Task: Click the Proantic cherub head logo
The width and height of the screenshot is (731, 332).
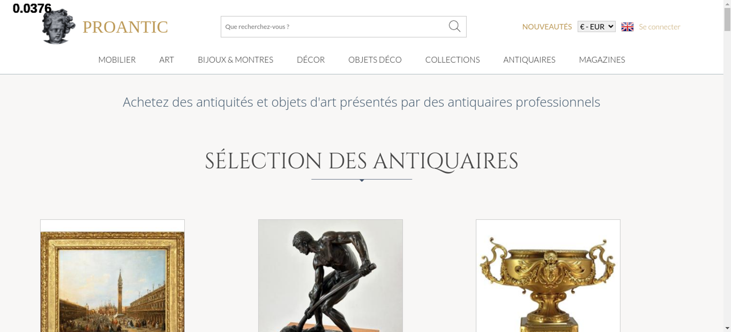Action: click(x=58, y=26)
